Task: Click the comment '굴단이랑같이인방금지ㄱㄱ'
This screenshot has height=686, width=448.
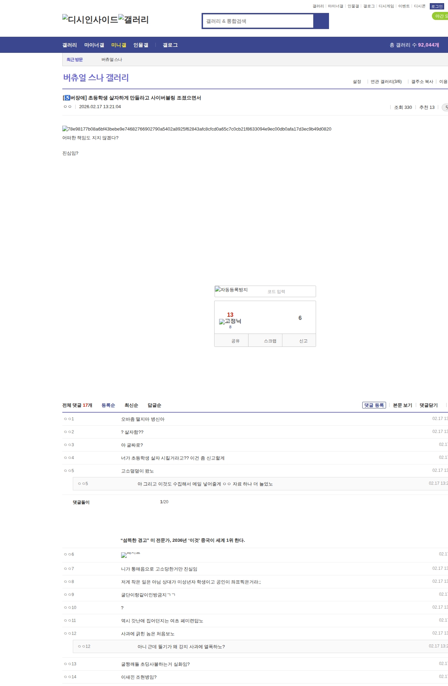Action: [148, 595]
